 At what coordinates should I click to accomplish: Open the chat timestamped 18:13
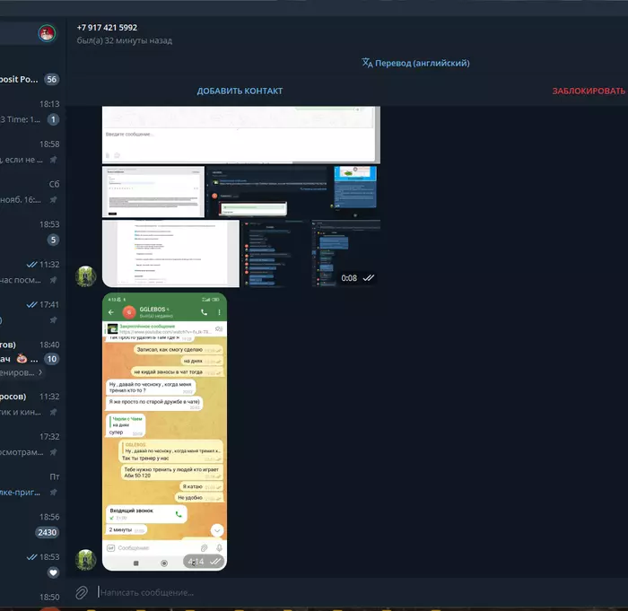[30, 112]
